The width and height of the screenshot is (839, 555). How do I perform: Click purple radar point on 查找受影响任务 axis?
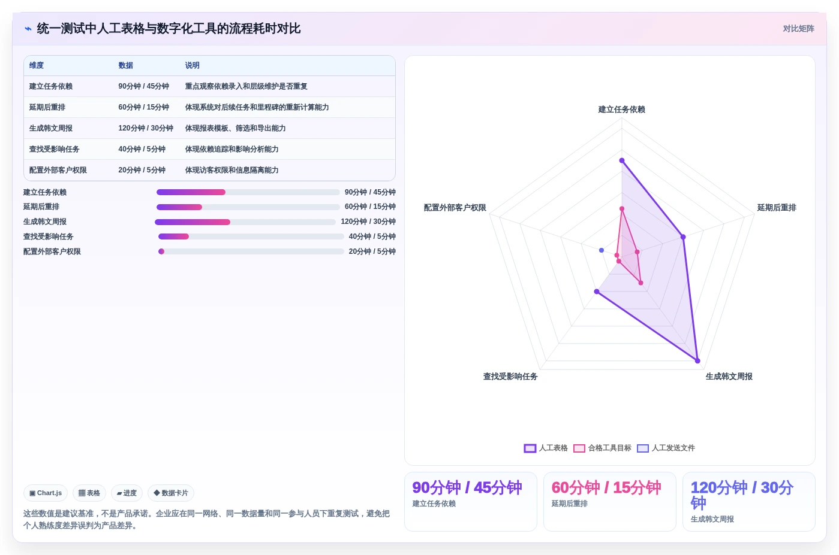click(x=597, y=292)
